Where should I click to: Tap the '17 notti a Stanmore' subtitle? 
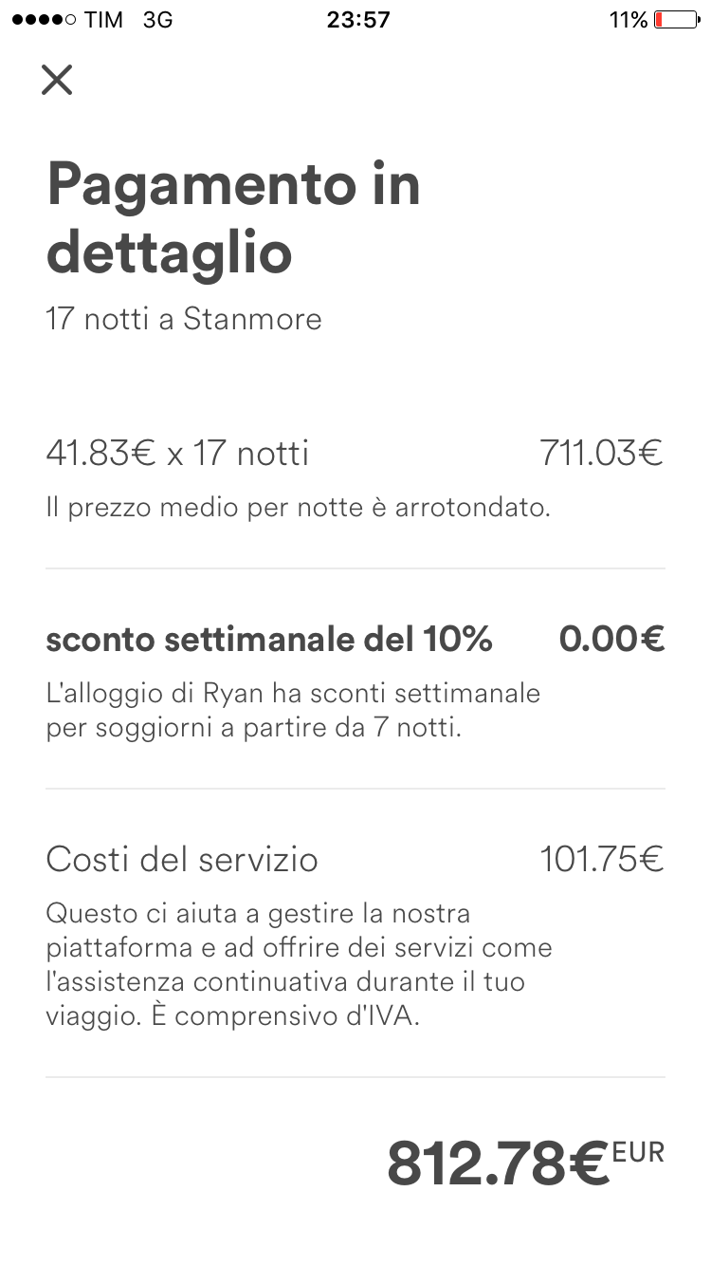(x=184, y=319)
